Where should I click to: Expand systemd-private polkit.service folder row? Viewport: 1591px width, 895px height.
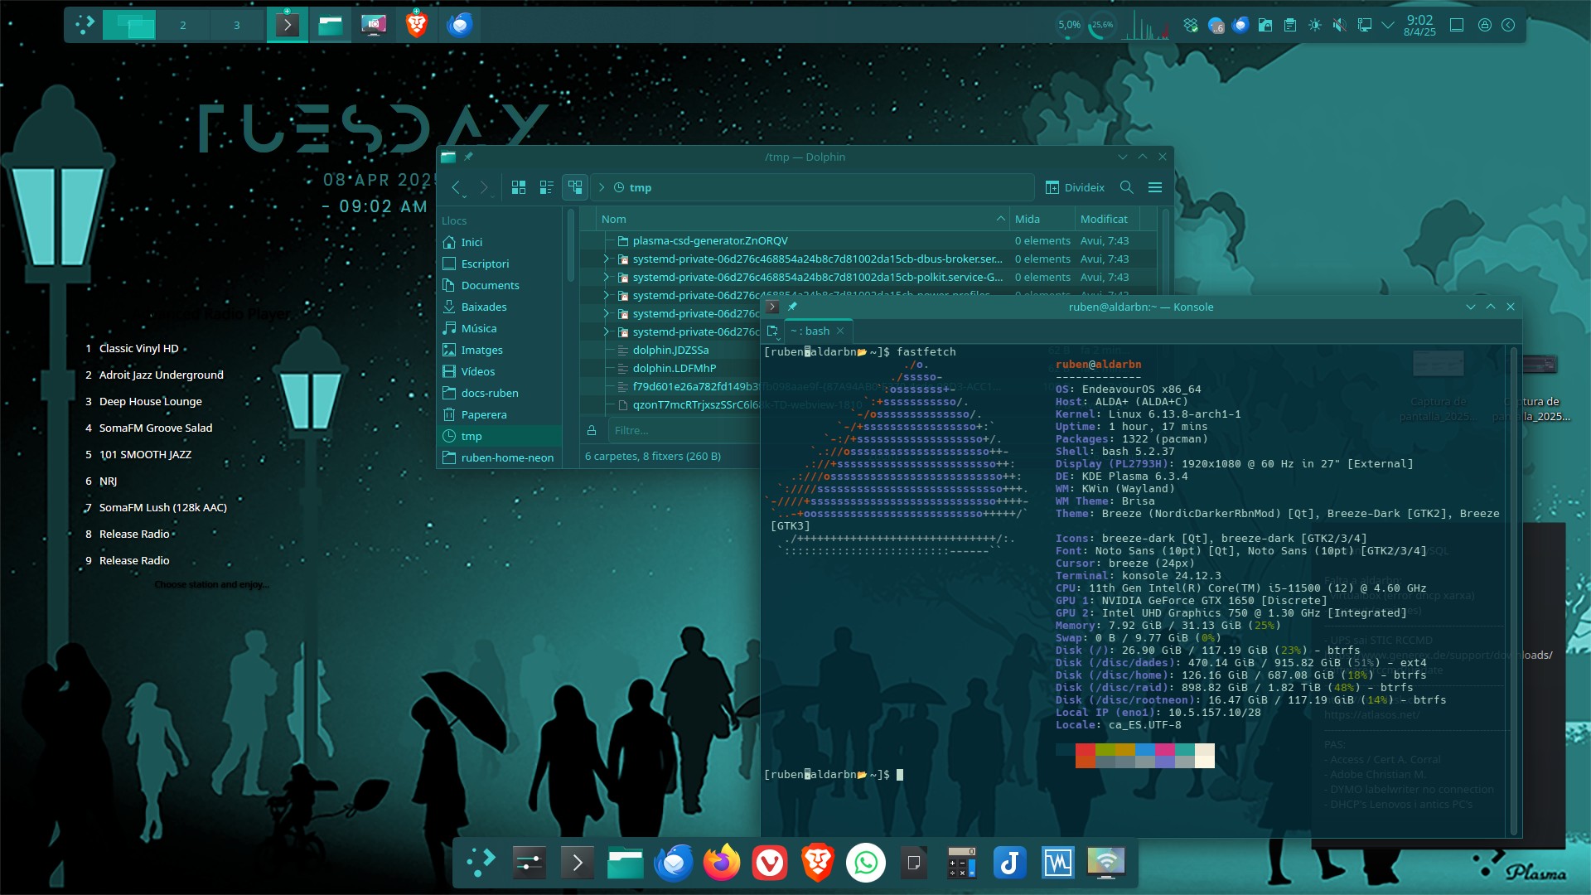point(606,277)
